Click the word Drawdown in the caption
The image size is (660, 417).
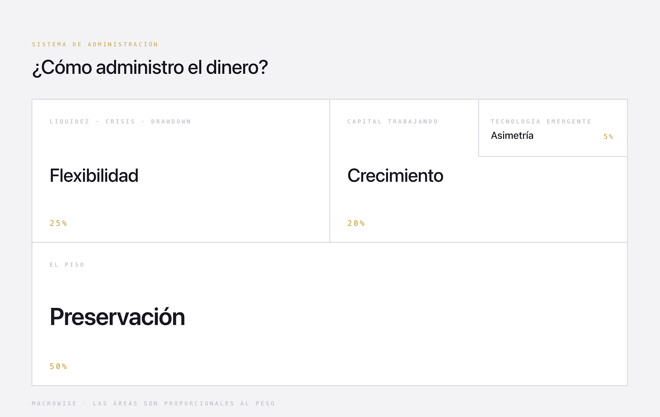click(171, 121)
